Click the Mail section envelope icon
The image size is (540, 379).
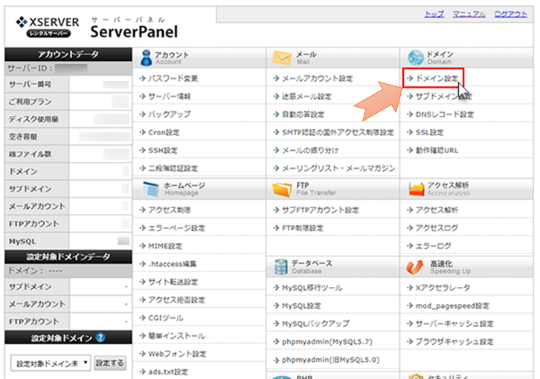click(281, 58)
